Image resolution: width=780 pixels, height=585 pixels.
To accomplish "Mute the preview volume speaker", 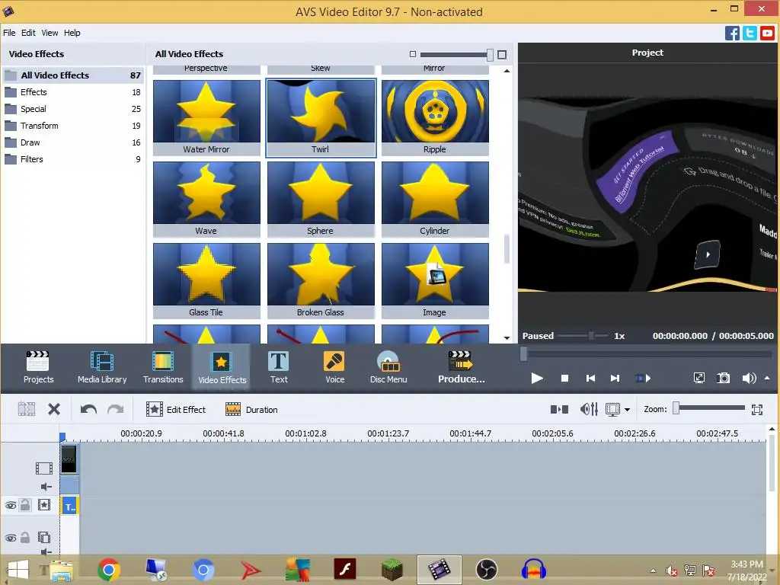I will [750, 378].
